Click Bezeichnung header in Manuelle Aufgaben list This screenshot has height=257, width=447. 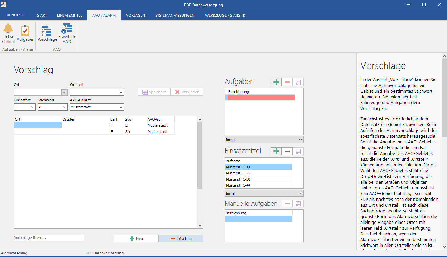point(258,213)
